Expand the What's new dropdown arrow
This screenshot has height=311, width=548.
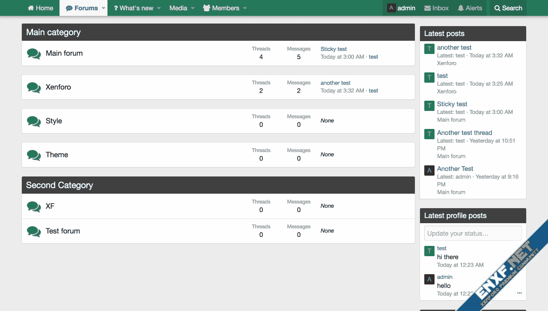pos(159,8)
